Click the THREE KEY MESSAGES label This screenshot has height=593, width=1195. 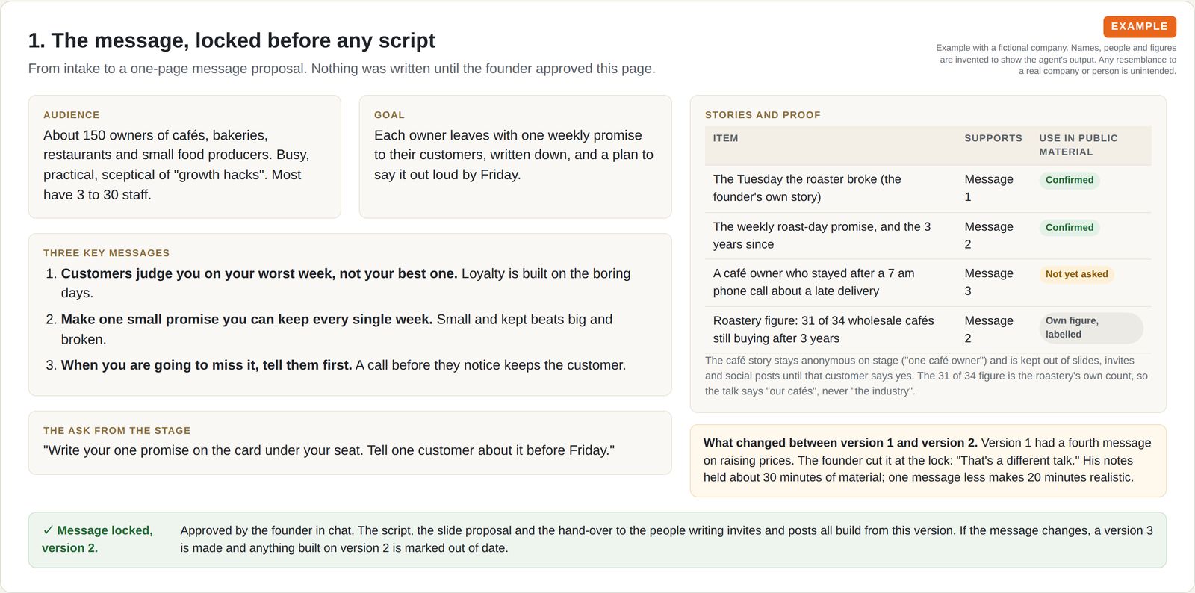tap(106, 253)
